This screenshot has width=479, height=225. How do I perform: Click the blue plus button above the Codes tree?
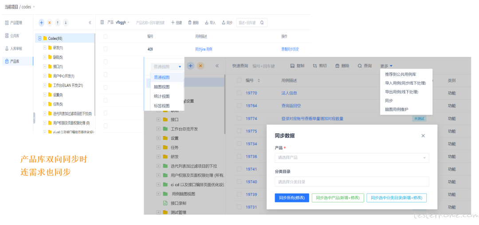[42, 23]
